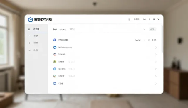Click the second row's grey title text
188x108 pixels.
[65, 48]
